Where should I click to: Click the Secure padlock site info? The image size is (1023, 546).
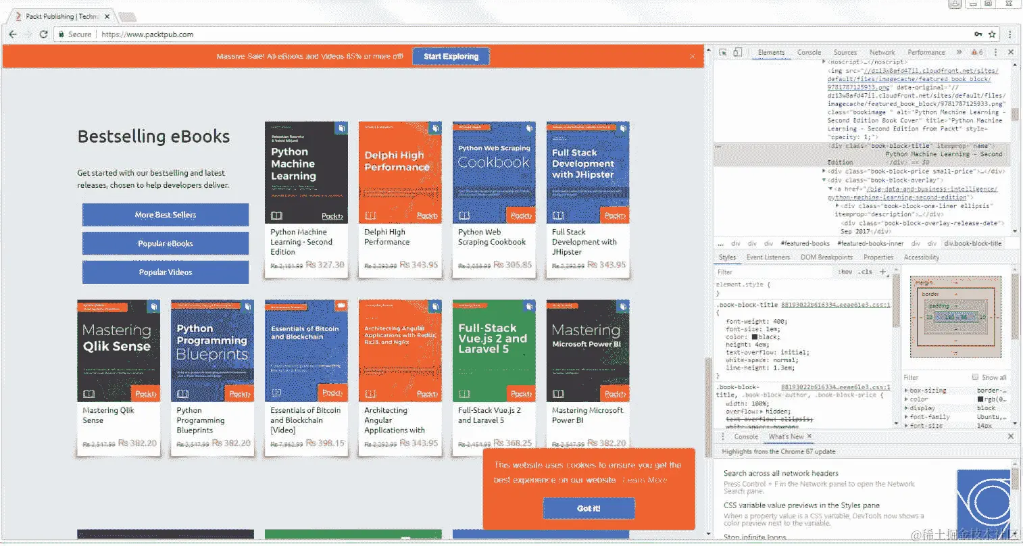pyautogui.click(x=75, y=34)
